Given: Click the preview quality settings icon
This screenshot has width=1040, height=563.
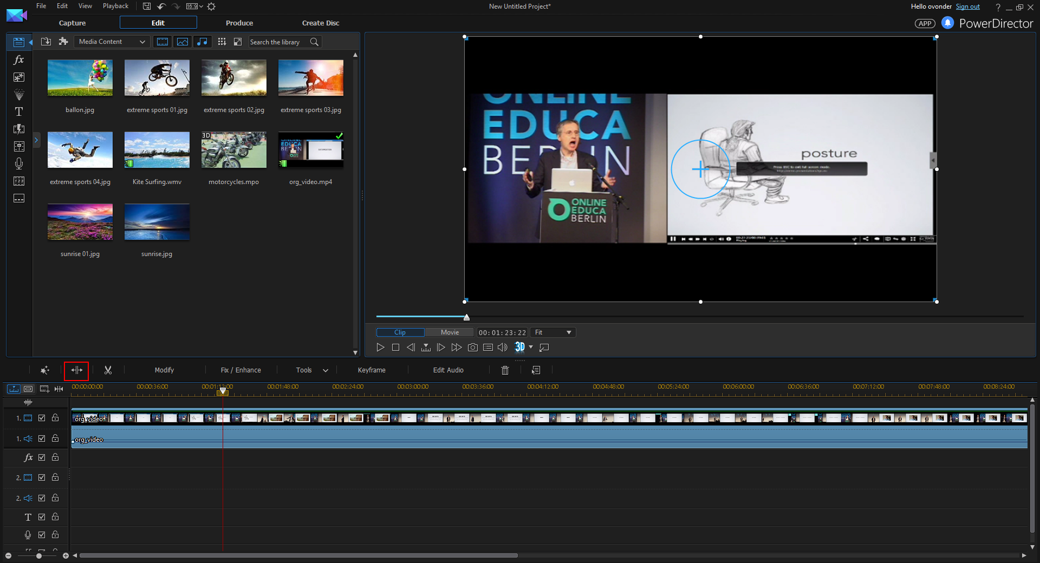Looking at the screenshot, I should click(488, 348).
